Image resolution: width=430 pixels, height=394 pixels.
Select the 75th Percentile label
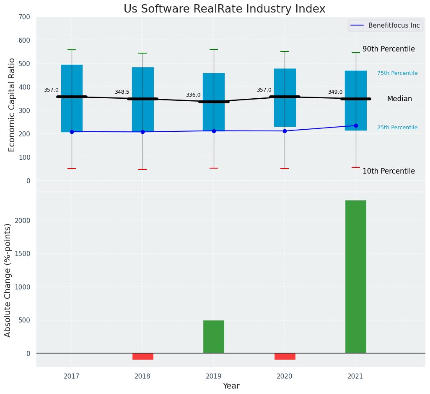coord(397,73)
